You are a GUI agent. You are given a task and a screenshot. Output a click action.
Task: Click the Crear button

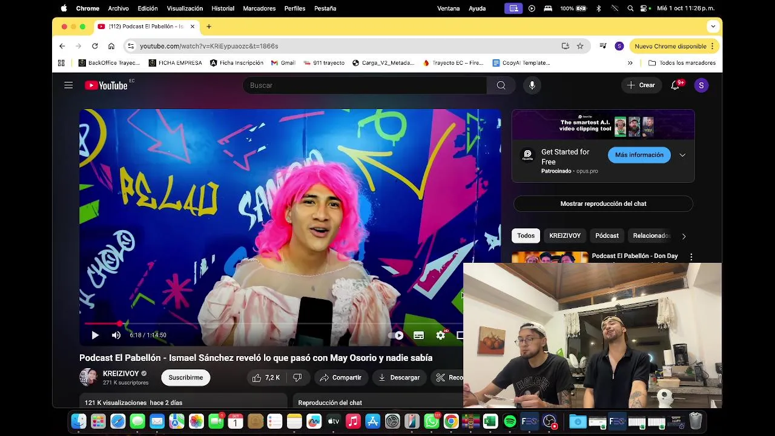tap(641, 85)
